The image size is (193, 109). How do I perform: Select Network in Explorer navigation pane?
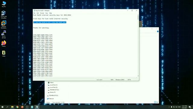pyautogui.click(x=50, y=99)
